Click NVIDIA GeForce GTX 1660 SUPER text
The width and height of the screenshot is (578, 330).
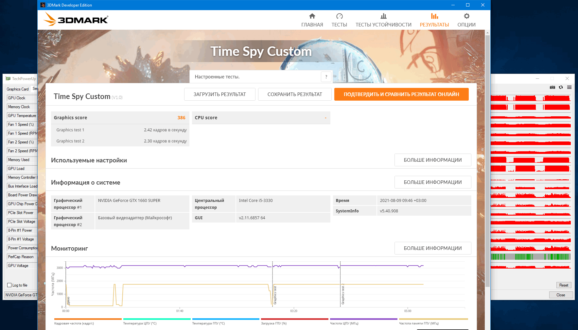129,201
